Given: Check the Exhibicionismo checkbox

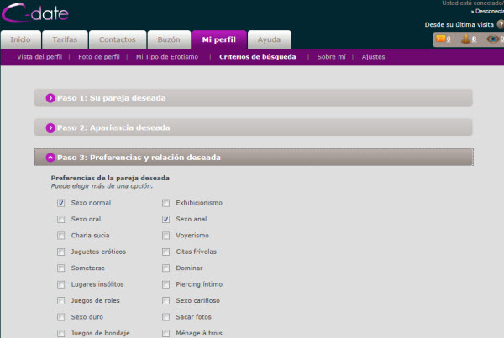Looking at the screenshot, I should [165, 203].
